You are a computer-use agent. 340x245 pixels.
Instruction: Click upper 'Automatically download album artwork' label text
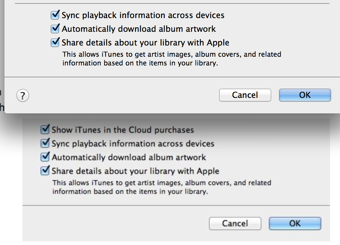(139, 29)
